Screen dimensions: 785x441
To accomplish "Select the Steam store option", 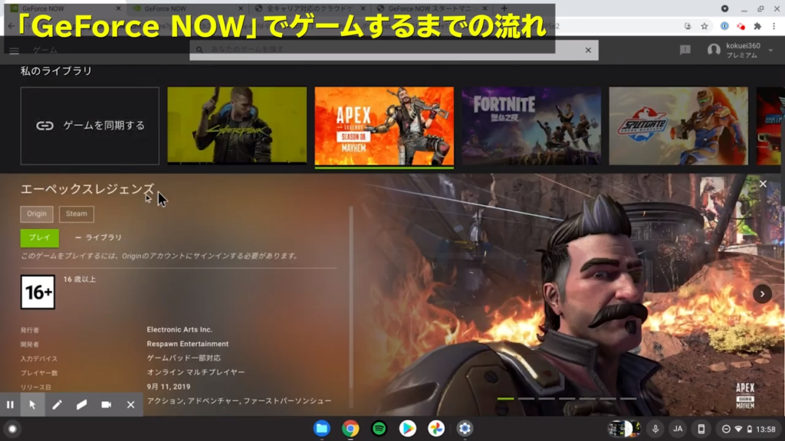I will tap(77, 214).
